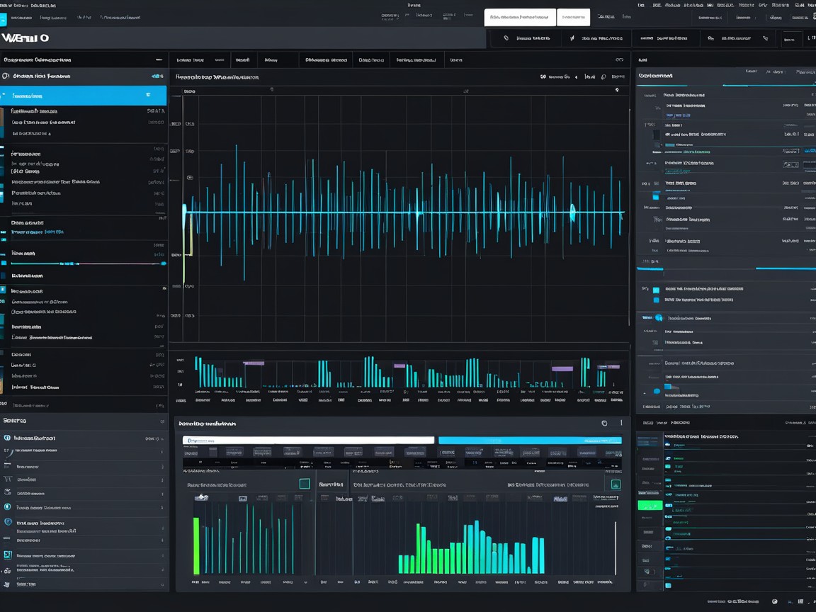The height and width of the screenshot is (612, 816).
Task: Click the round icon in the bottom-right status bar
Action: coord(774,601)
